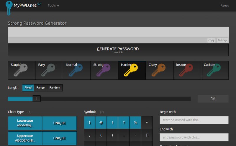Show help for Symbols
Viewport: 236px width, 146px height.
(102, 112)
